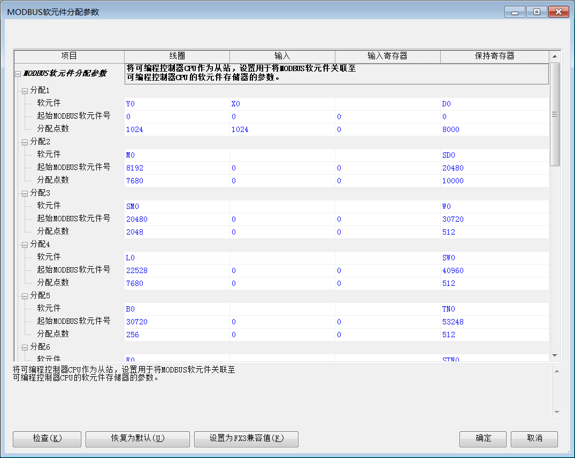
Task: Collapse the MODBUS软元件分配参数 root node
Action: (x=18, y=74)
